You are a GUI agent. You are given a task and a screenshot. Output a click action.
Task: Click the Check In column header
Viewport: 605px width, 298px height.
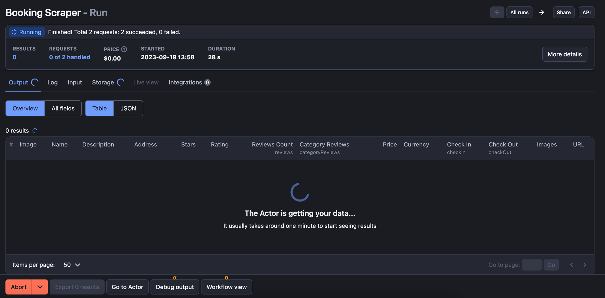coord(459,145)
